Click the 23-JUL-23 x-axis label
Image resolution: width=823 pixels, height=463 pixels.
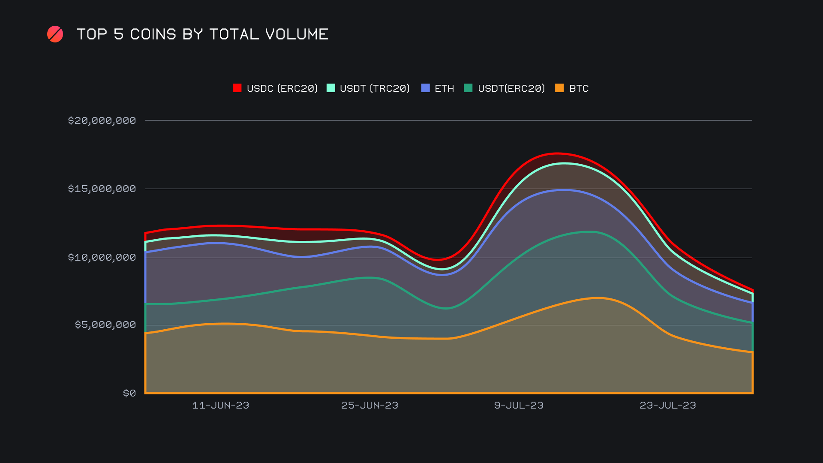click(668, 405)
